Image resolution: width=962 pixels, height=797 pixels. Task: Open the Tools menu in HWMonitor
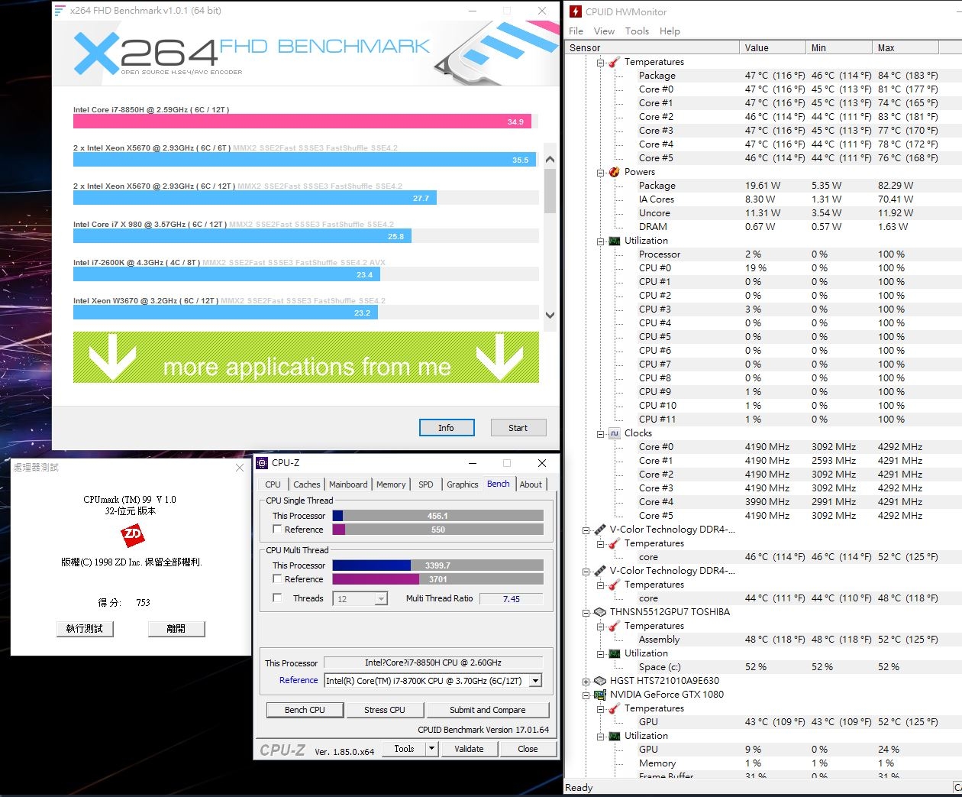[x=637, y=31]
